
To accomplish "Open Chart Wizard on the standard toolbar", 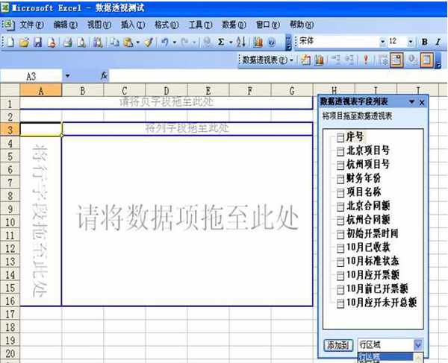I will [x=258, y=42].
